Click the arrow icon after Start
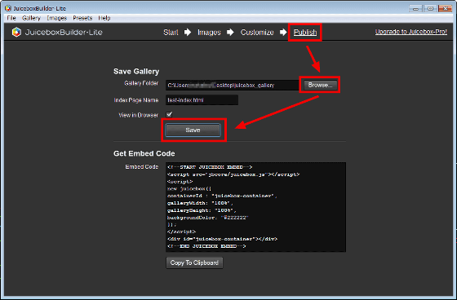This screenshot has height=300, width=457. tap(188, 32)
